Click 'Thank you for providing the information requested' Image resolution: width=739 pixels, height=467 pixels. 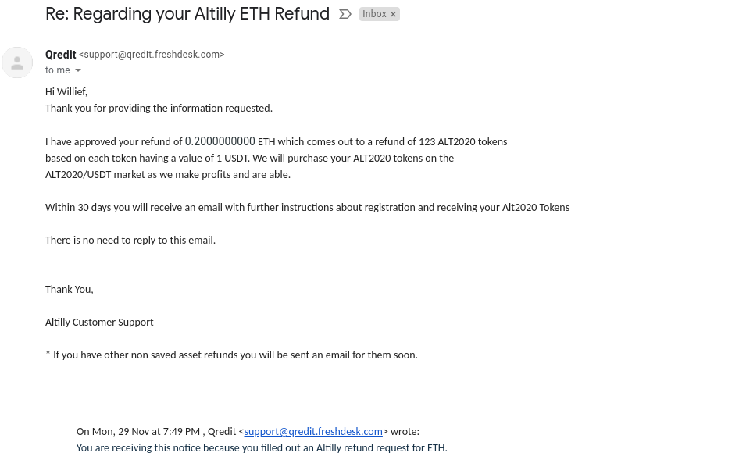click(159, 109)
